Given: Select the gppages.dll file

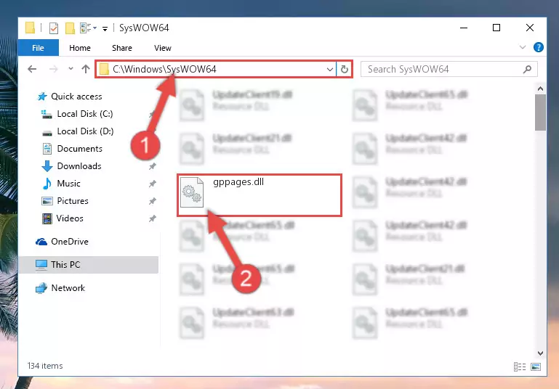Looking at the screenshot, I should (260, 195).
